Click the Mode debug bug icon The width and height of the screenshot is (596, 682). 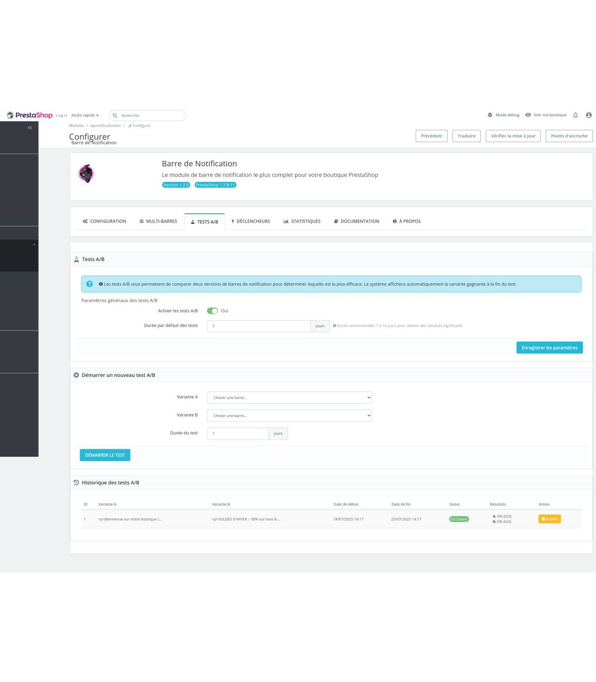point(490,115)
